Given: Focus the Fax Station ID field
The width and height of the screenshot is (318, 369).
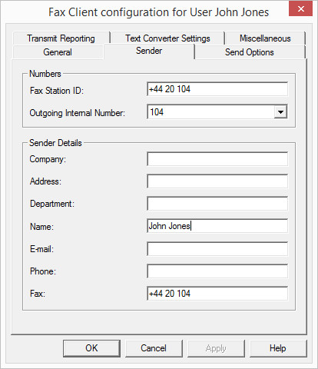Looking at the screenshot, I should pos(217,89).
